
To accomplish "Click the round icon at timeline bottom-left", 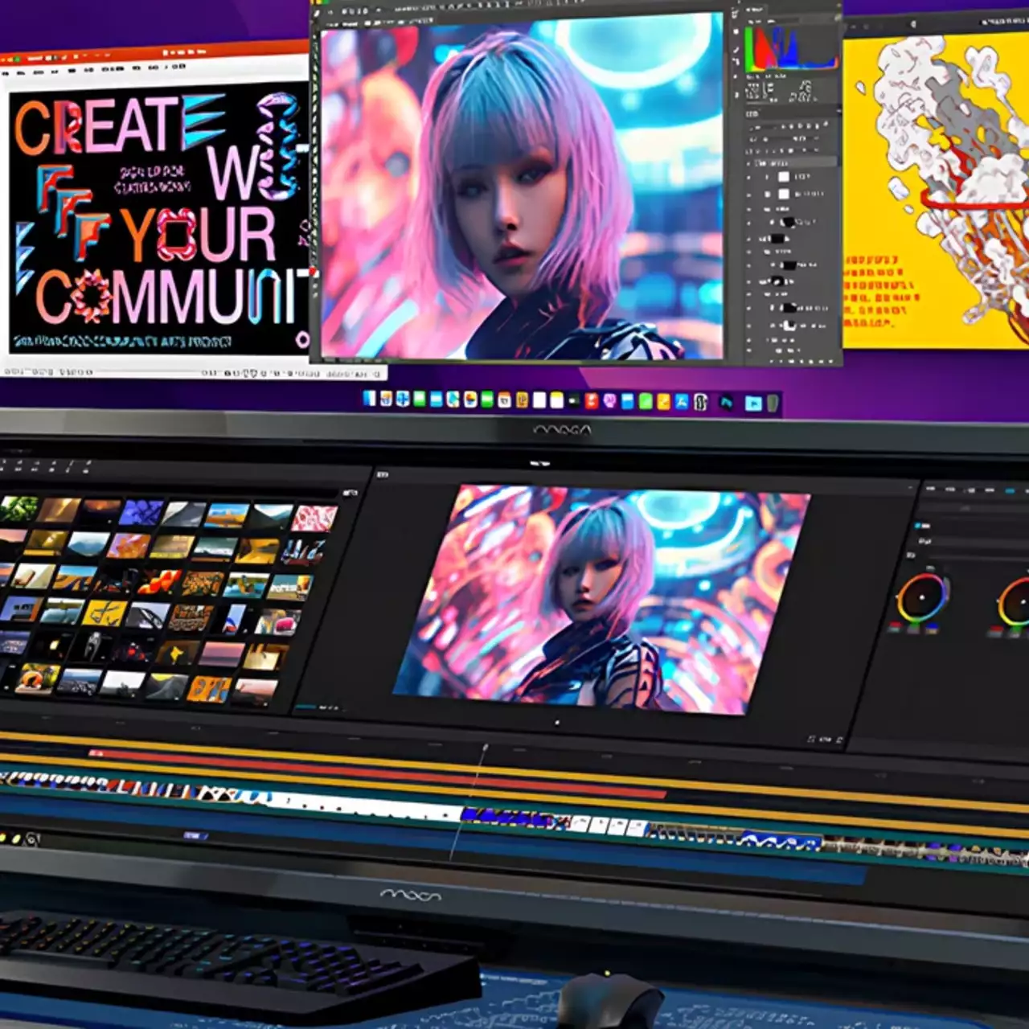I will tap(32, 839).
